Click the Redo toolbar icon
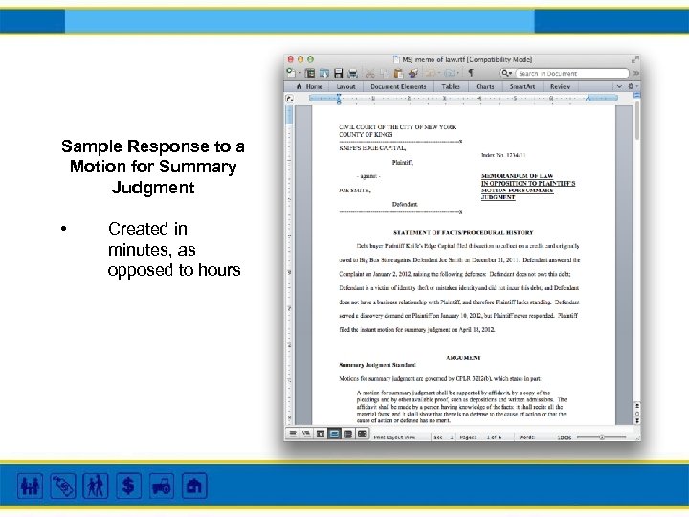The image size is (689, 517). pos(450,73)
